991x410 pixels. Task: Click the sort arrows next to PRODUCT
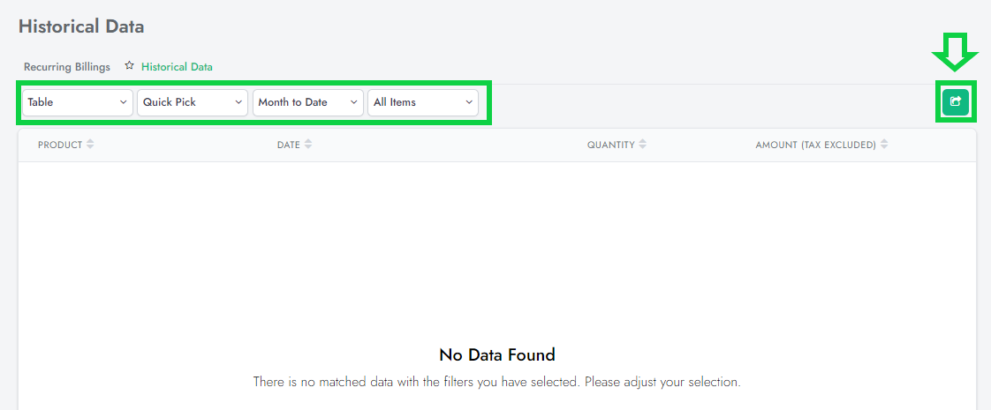90,145
